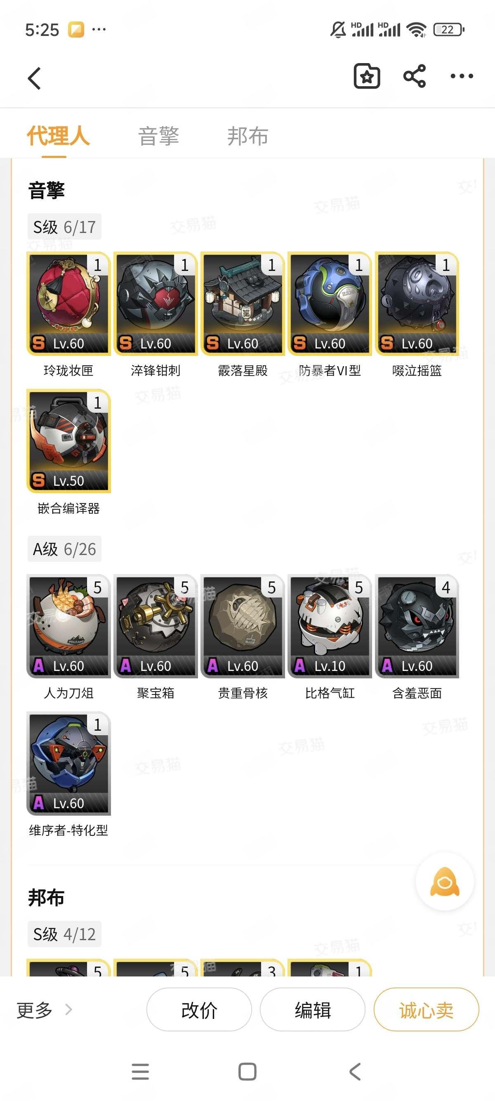
Task: Tap the 改价 button
Action: (199, 1010)
